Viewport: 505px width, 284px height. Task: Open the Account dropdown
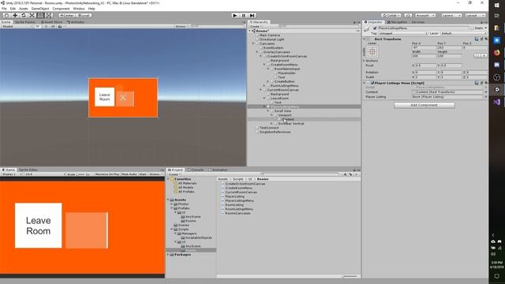(x=425, y=16)
